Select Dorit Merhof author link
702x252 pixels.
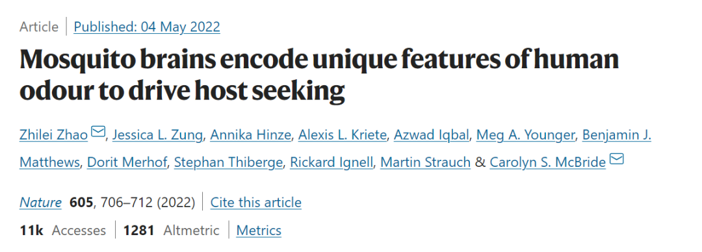127,162
